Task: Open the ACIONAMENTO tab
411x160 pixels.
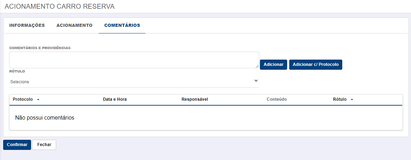Action: coord(74,25)
